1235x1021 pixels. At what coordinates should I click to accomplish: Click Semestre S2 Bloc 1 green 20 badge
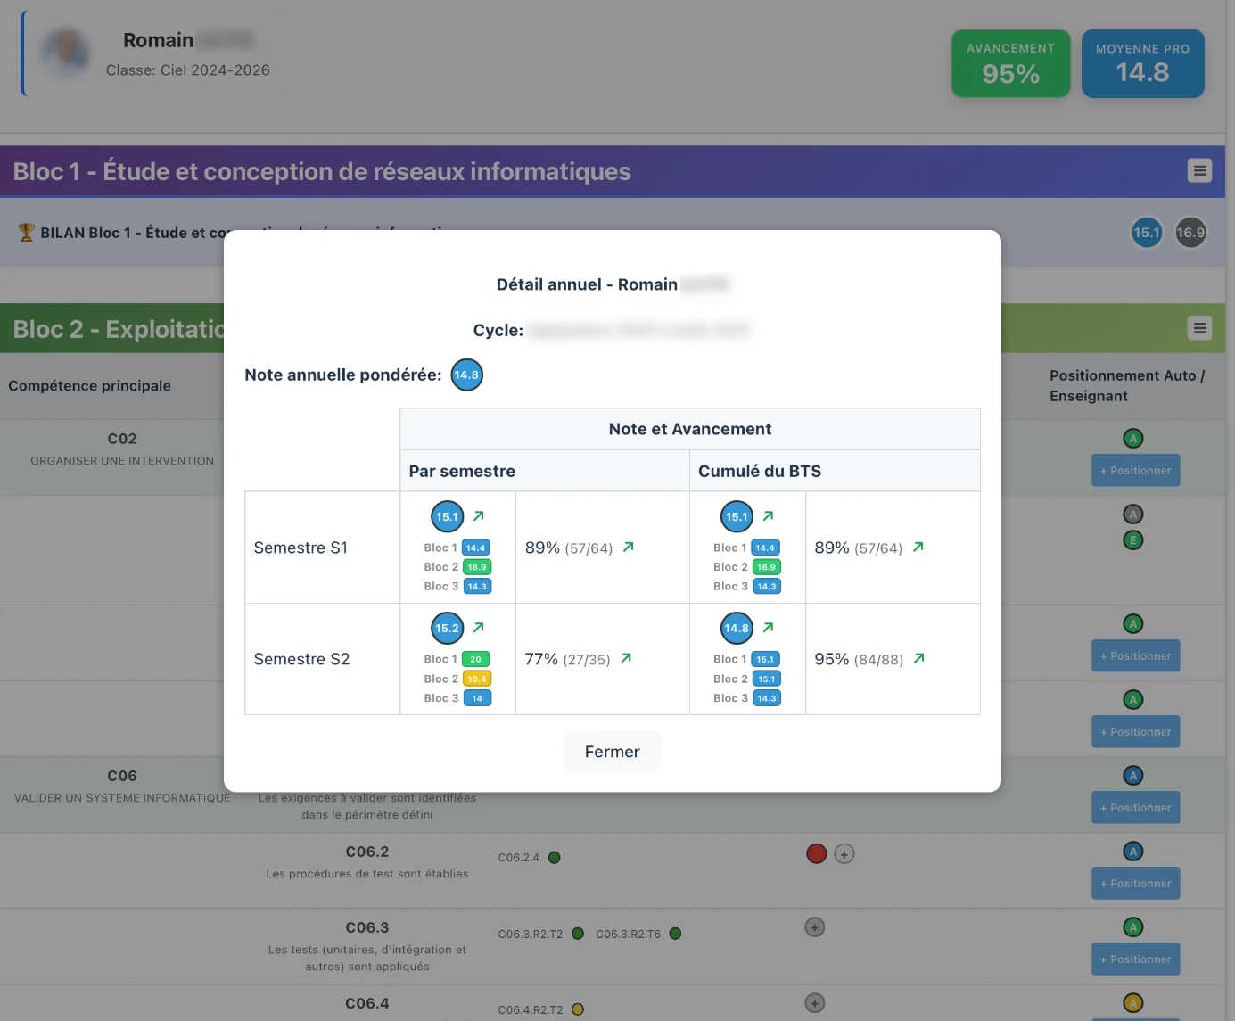(476, 659)
